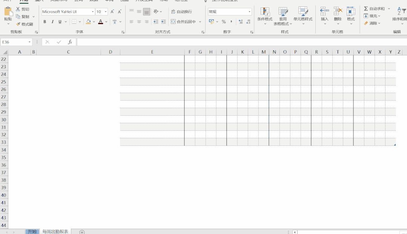Increase decimal places icon

pyautogui.click(x=241, y=22)
